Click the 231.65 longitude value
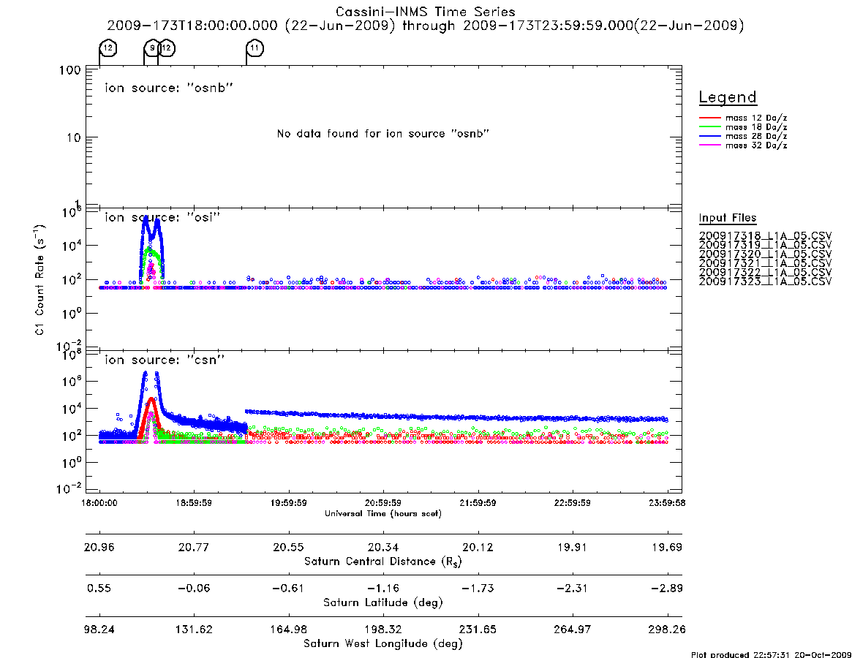 [478, 629]
